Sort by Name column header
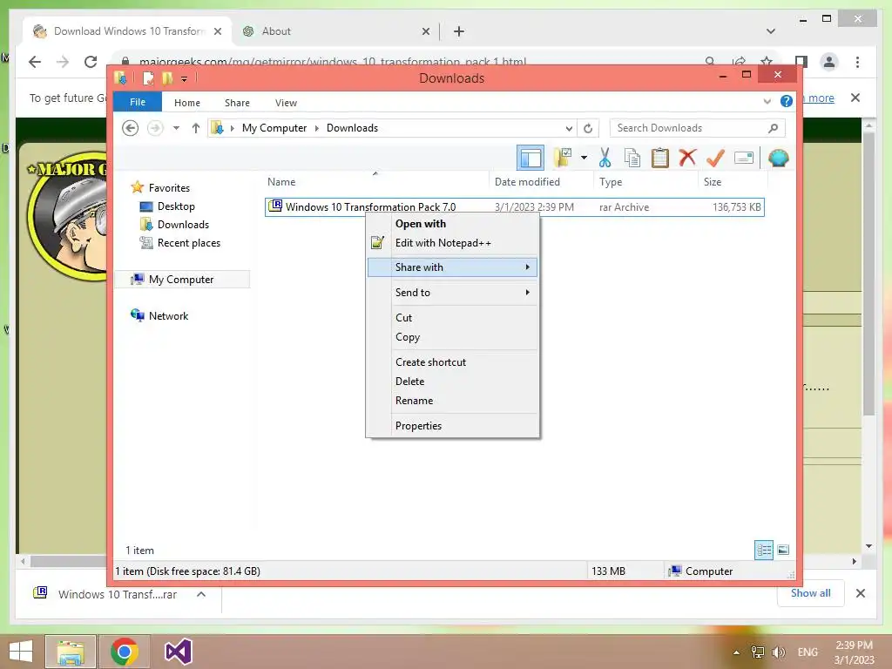 pyautogui.click(x=375, y=182)
